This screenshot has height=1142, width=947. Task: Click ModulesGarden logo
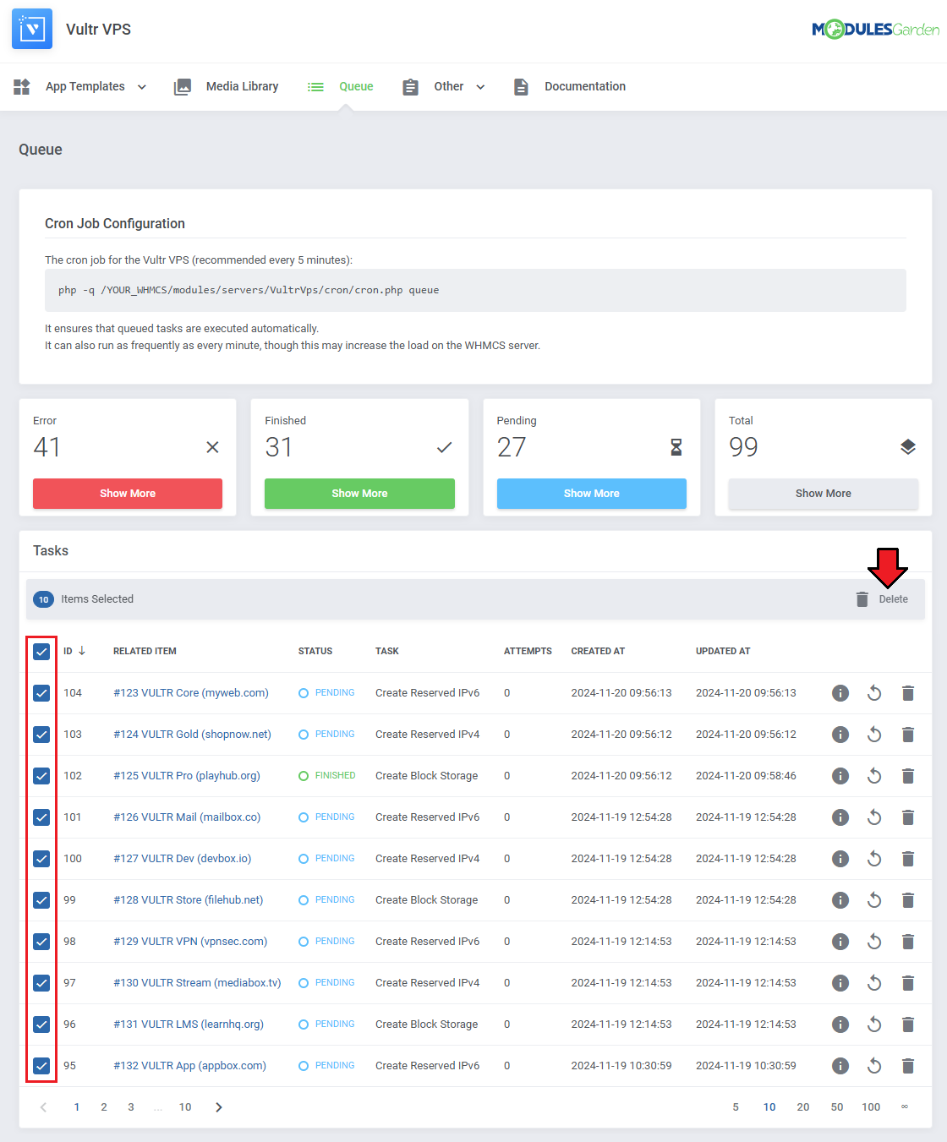[x=875, y=30]
